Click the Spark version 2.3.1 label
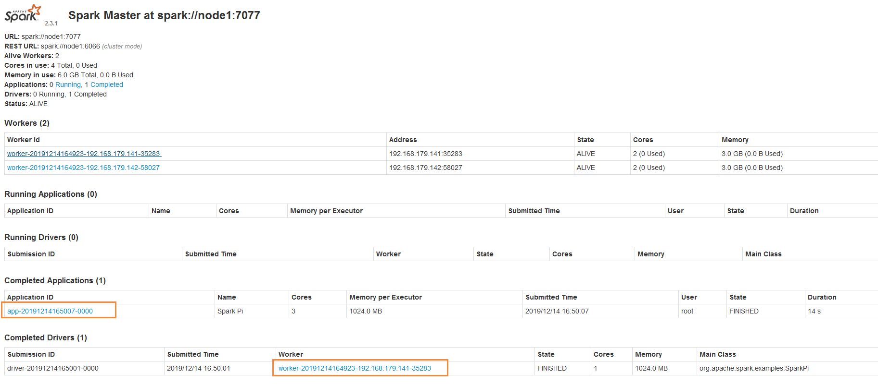This screenshot has width=878, height=385. click(51, 23)
